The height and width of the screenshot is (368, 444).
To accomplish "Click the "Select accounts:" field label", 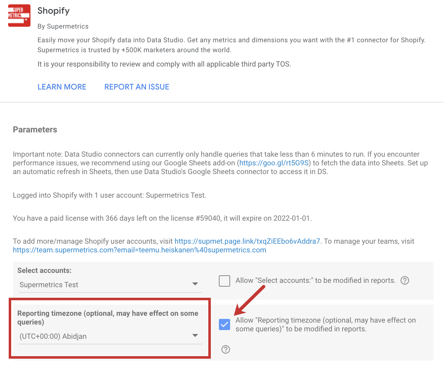I will 44,270.
